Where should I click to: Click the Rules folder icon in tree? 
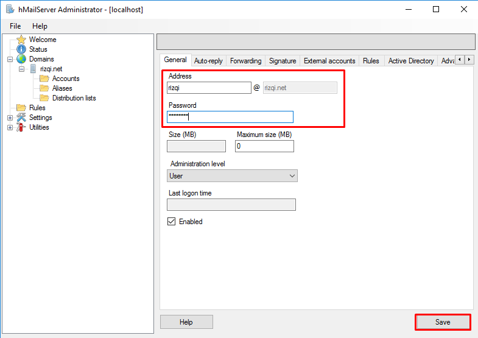[x=21, y=108]
